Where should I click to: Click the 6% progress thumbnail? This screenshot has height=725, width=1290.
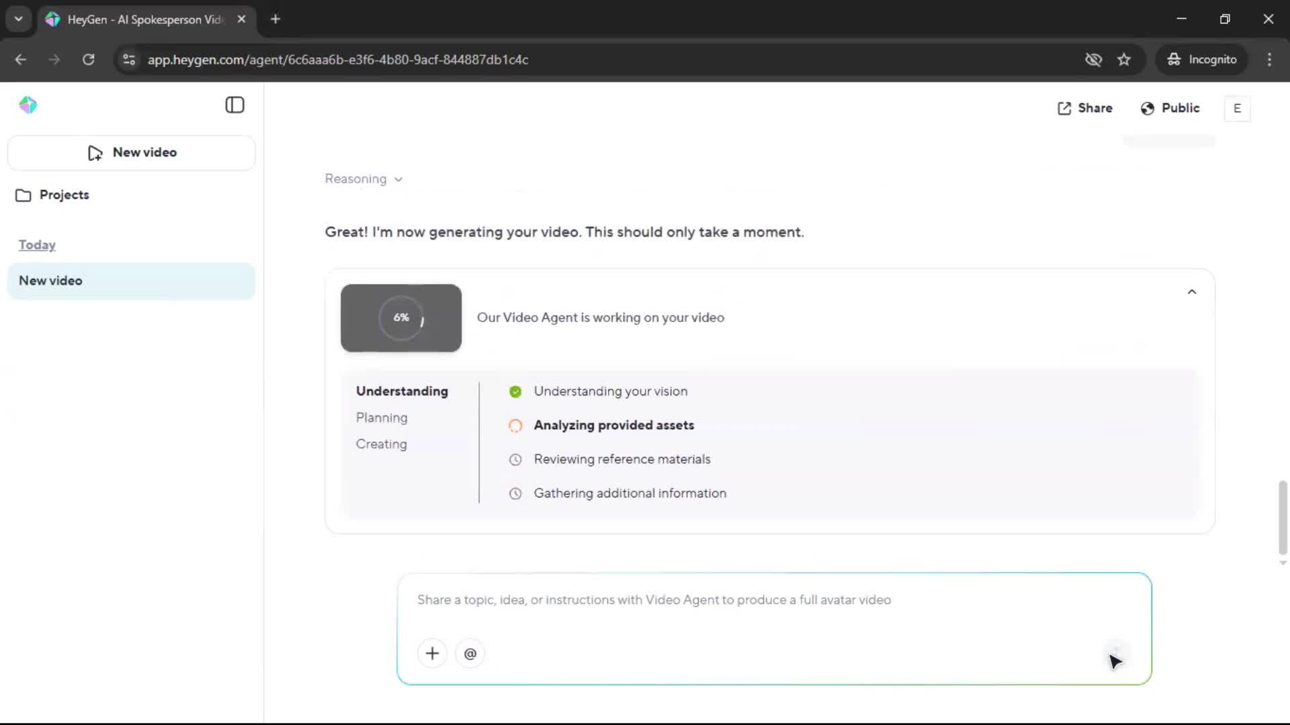(401, 318)
